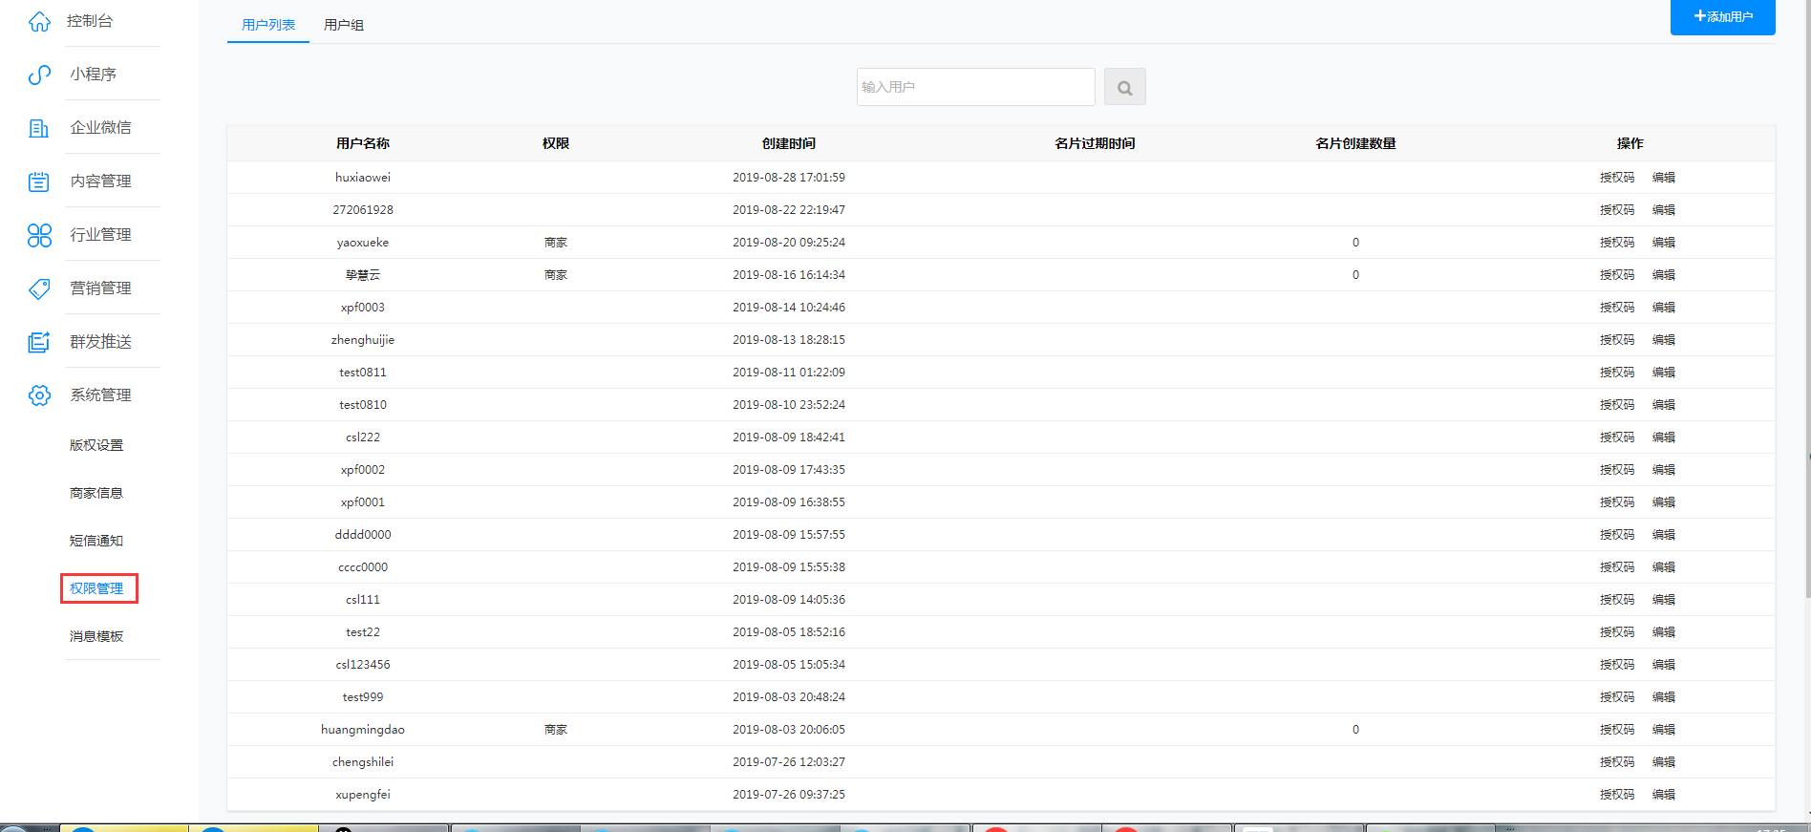Focus the 输入用户 search field
Screen dimensions: 1811x832
click(975, 87)
